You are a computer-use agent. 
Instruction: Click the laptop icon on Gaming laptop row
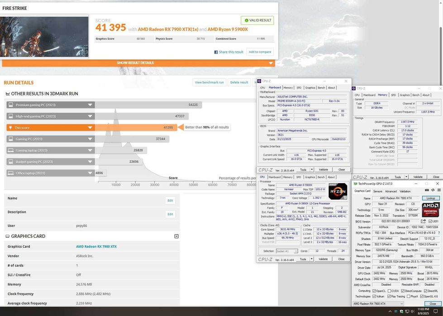tap(11, 150)
